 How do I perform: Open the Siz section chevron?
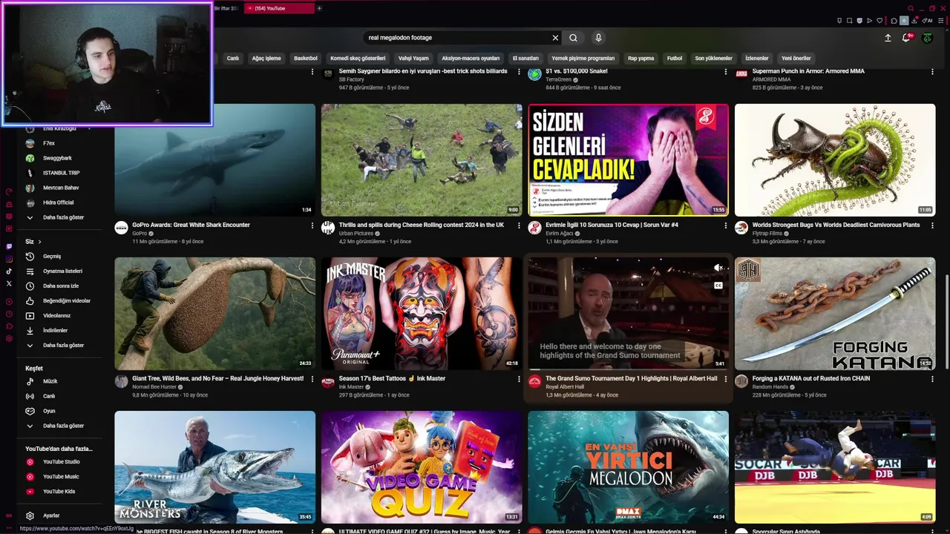39,242
